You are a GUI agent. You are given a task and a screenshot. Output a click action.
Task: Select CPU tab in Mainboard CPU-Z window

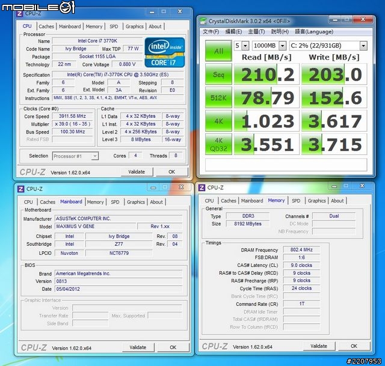click(28, 202)
